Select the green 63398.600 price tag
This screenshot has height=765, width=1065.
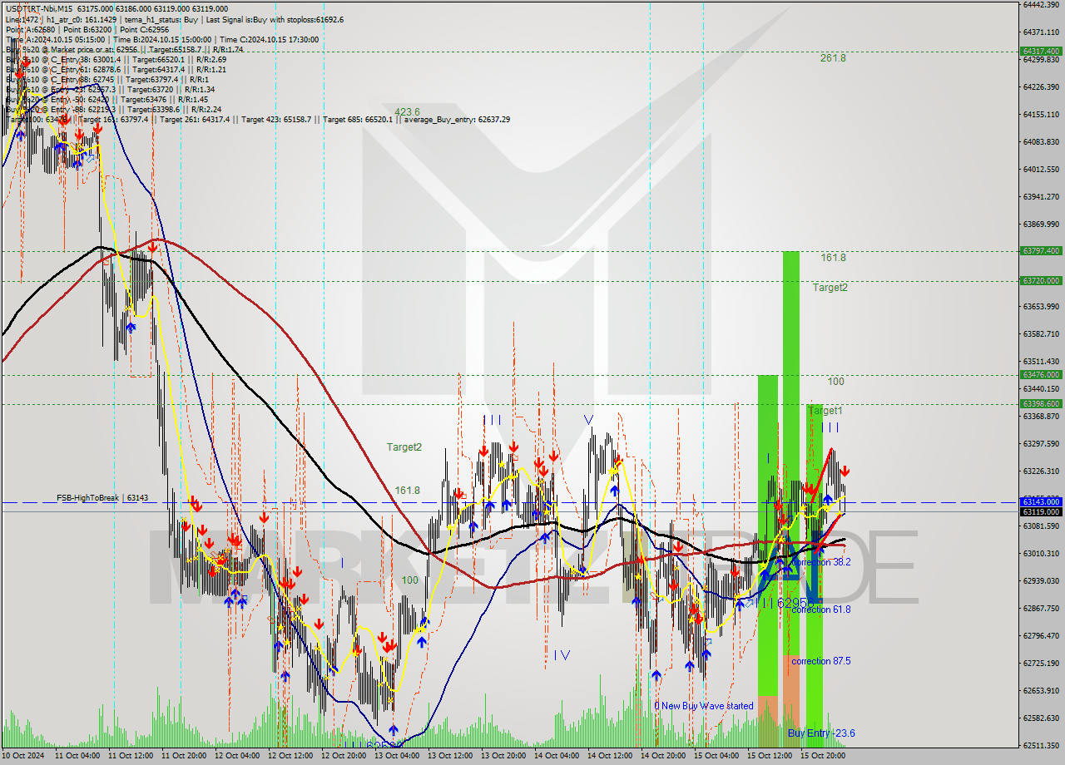[x=1040, y=404]
